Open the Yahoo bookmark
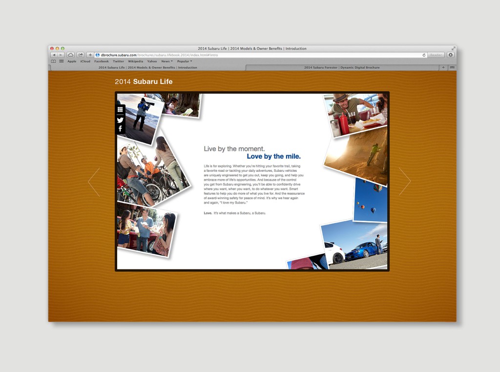The height and width of the screenshot is (372, 500). 152,61
